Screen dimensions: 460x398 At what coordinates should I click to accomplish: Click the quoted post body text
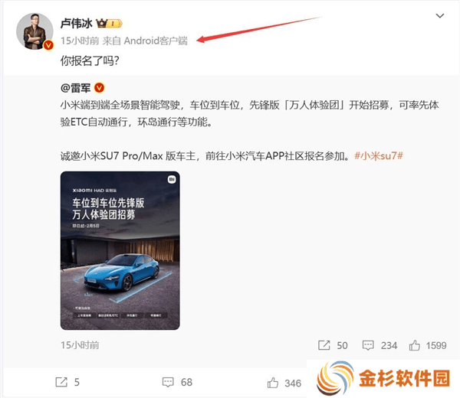click(249, 130)
